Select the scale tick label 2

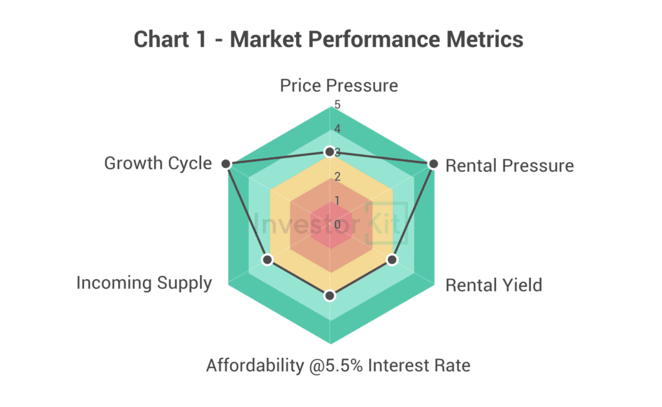tap(337, 176)
